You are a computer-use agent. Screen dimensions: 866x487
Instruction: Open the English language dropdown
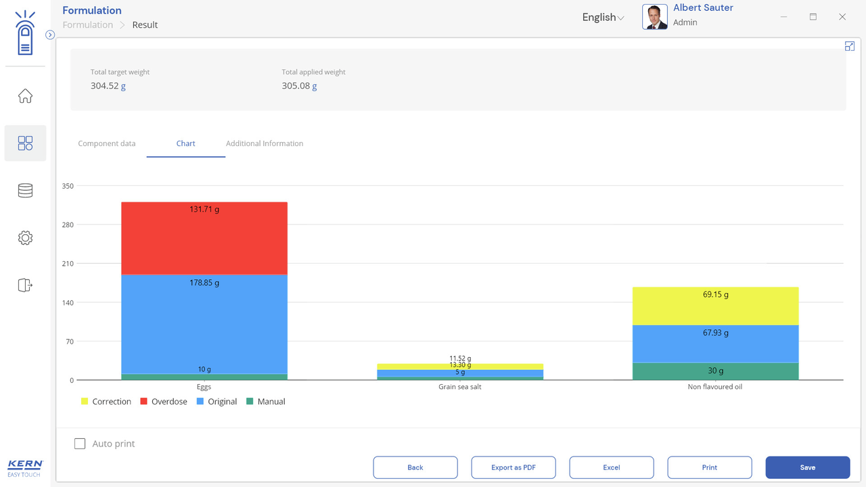point(603,18)
